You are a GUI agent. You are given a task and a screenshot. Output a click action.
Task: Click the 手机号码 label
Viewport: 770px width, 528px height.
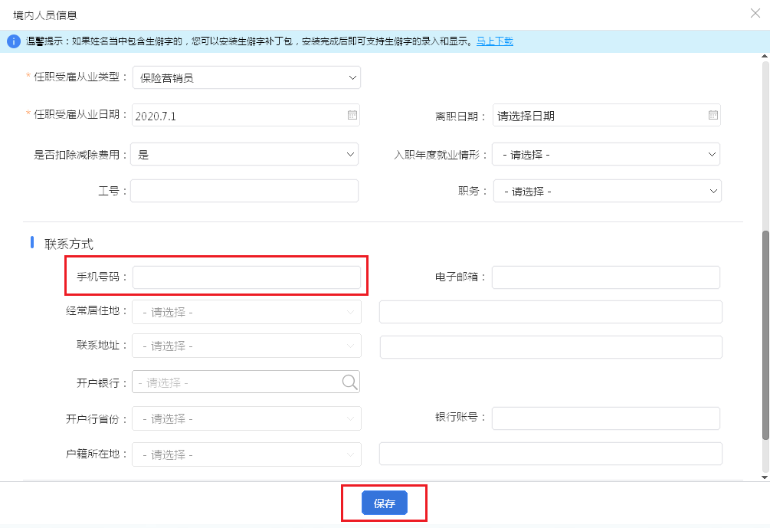click(98, 277)
